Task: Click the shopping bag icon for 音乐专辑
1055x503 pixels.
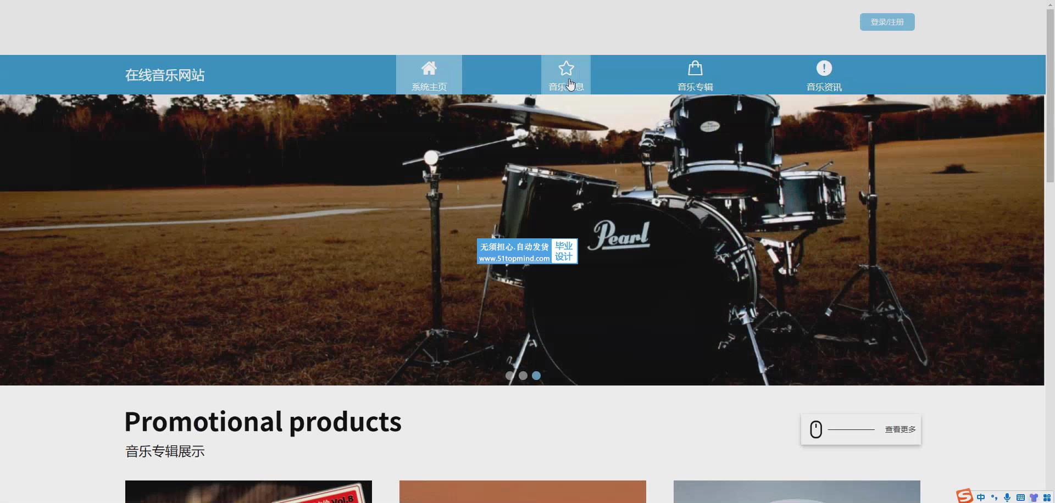Action: [695, 68]
